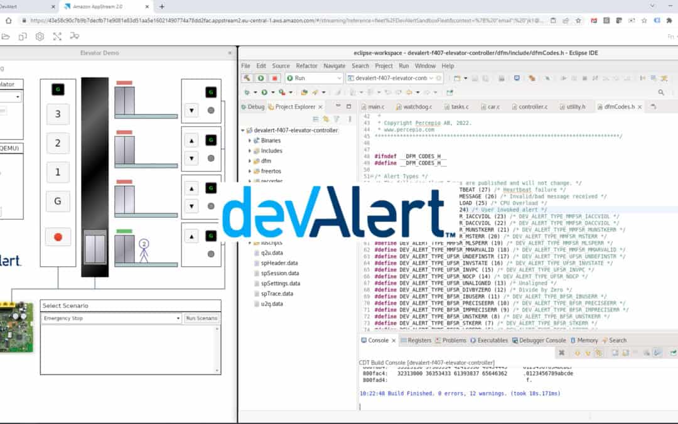Image resolution: width=678 pixels, height=424 pixels.
Task: Click the open perspective icon in second toolbar
Action: [x=449, y=92]
